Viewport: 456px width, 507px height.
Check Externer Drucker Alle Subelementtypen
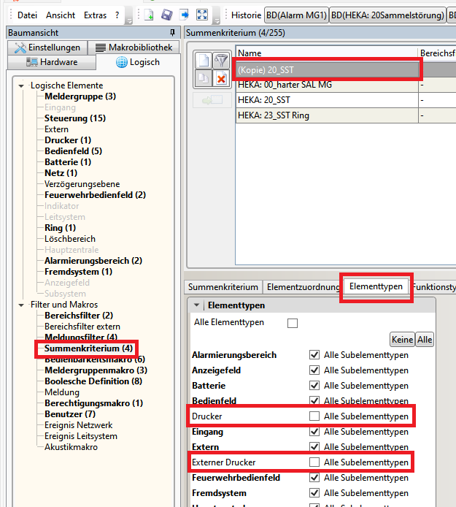tap(314, 462)
